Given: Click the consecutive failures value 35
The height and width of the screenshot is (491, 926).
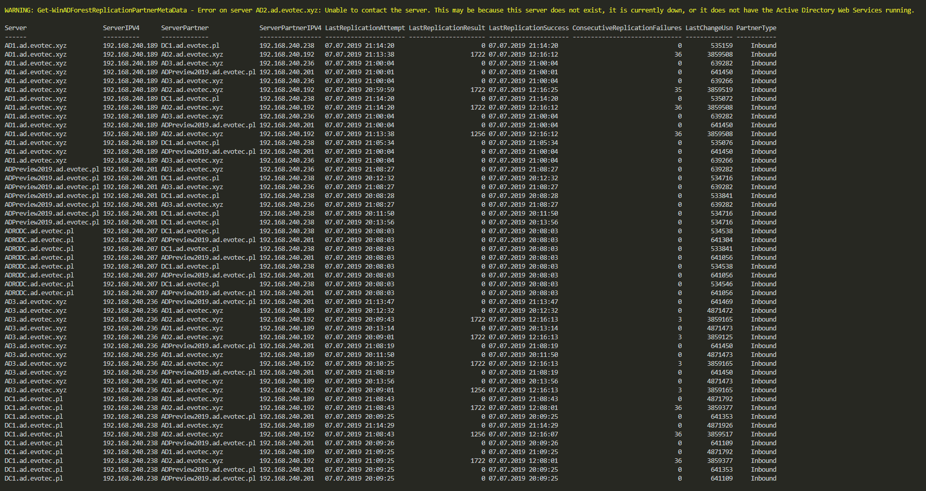Looking at the screenshot, I should [678, 90].
